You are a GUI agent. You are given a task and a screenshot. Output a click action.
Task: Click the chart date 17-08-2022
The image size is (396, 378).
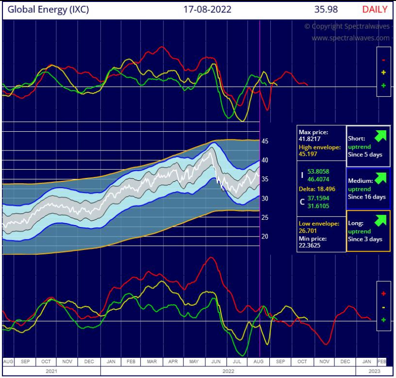pyautogui.click(x=208, y=9)
